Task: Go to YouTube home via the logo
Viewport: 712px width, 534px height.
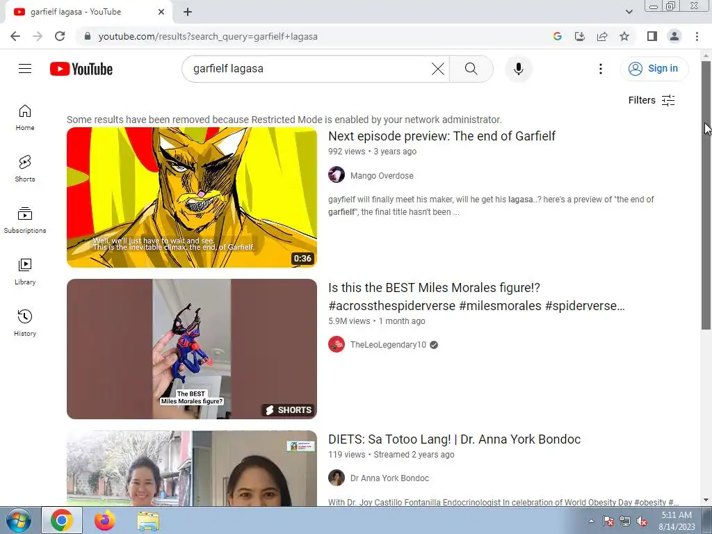Action: [x=81, y=69]
